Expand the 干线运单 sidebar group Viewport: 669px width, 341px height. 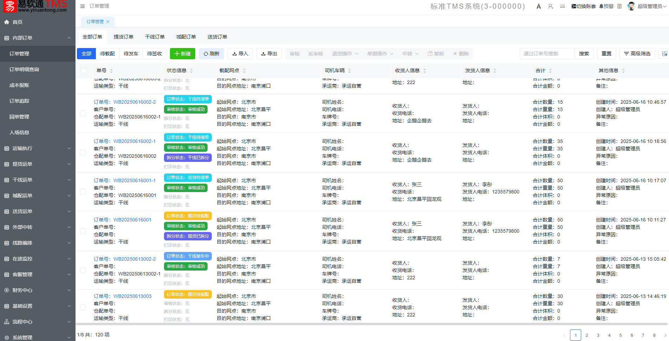38,180
